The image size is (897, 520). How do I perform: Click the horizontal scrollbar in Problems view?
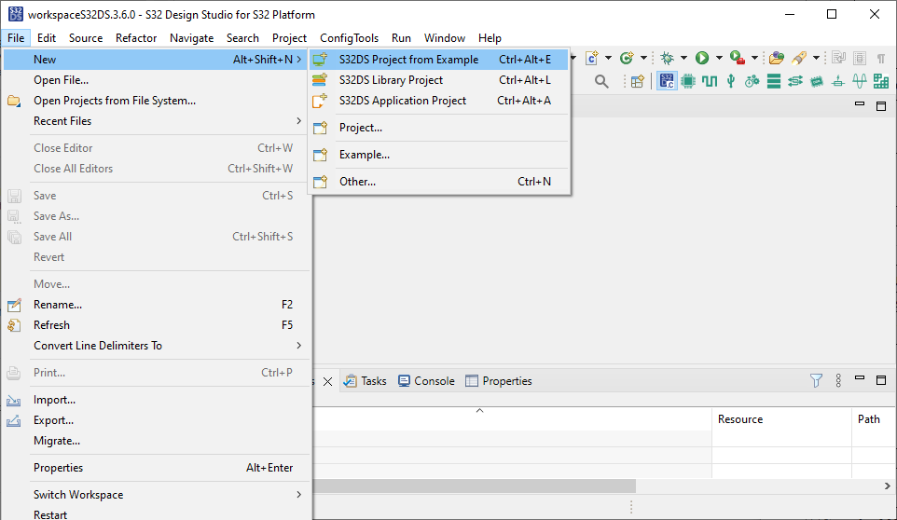pyautogui.click(x=474, y=486)
